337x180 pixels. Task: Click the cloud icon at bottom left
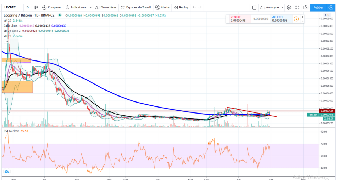click(x=7, y=172)
